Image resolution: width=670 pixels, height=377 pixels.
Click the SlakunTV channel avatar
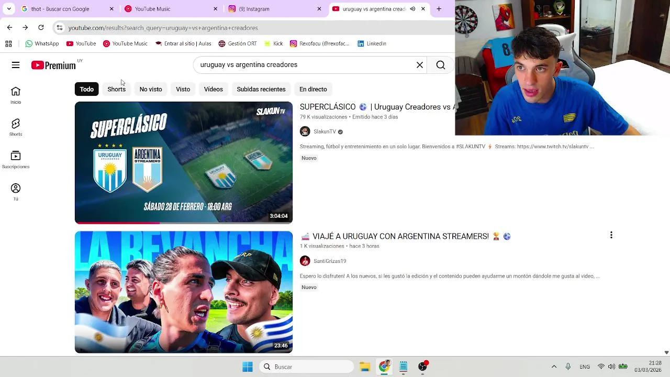click(305, 131)
